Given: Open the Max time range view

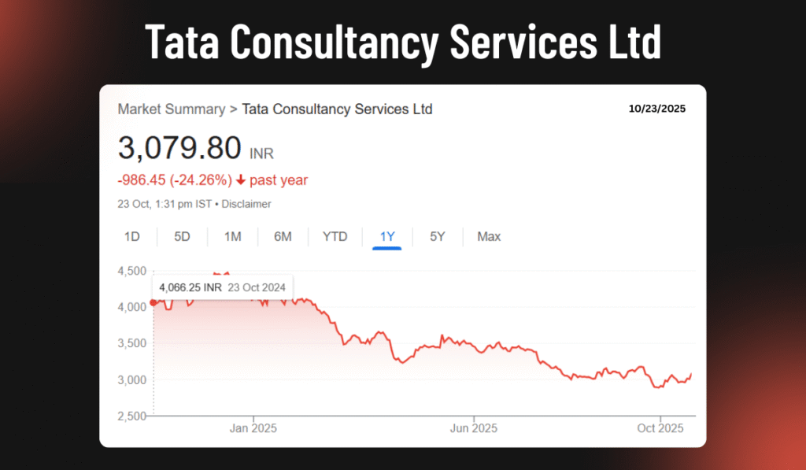Looking at the screenshot, I should click(x=488, y=236).
